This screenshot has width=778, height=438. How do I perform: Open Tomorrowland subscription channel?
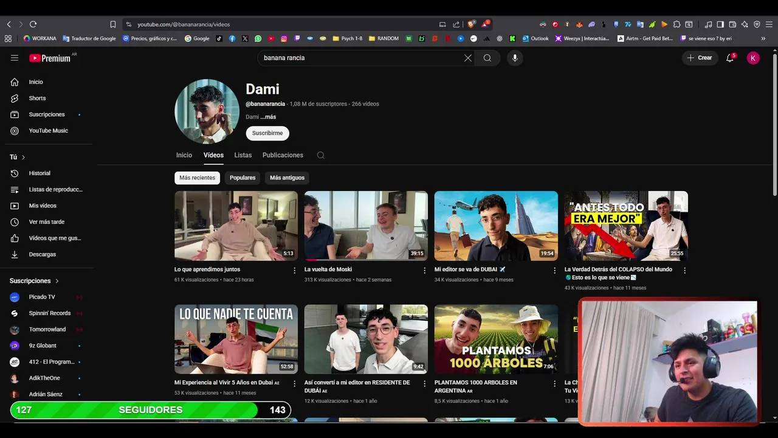pos(46,329)
